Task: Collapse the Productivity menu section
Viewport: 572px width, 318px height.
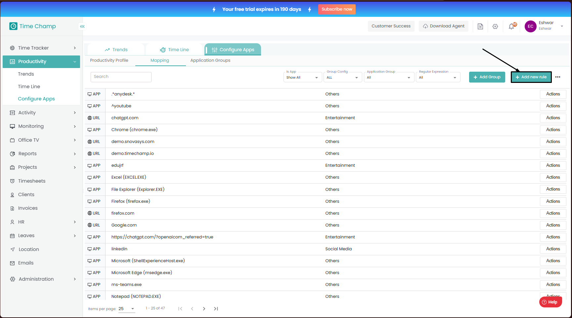Action: pos(75,62)
